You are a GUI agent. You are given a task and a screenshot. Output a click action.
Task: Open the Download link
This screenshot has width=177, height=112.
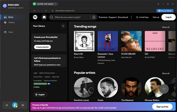point(123,17)
